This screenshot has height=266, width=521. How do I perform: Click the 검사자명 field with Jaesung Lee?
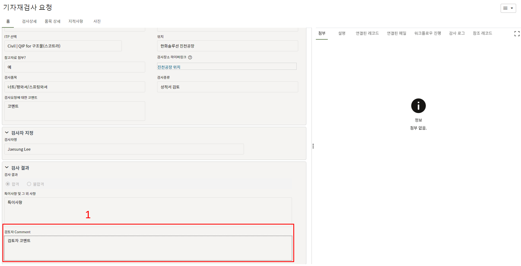[124, 149]
